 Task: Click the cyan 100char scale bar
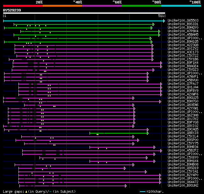coord(142,192)
